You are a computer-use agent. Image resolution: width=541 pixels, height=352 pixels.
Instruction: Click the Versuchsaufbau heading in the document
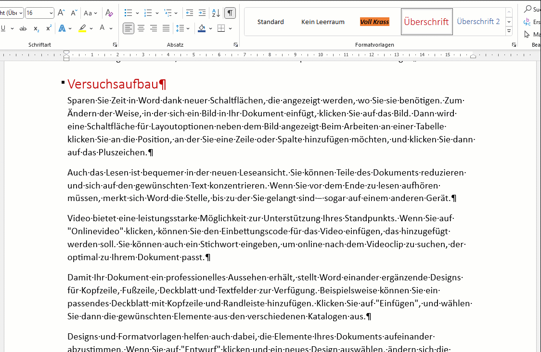[113, 84]
